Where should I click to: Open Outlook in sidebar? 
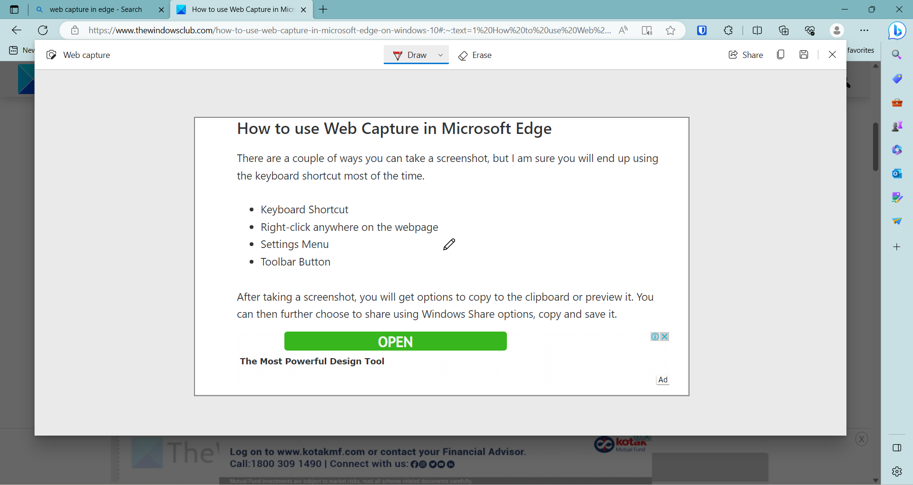tap(897, 173)
